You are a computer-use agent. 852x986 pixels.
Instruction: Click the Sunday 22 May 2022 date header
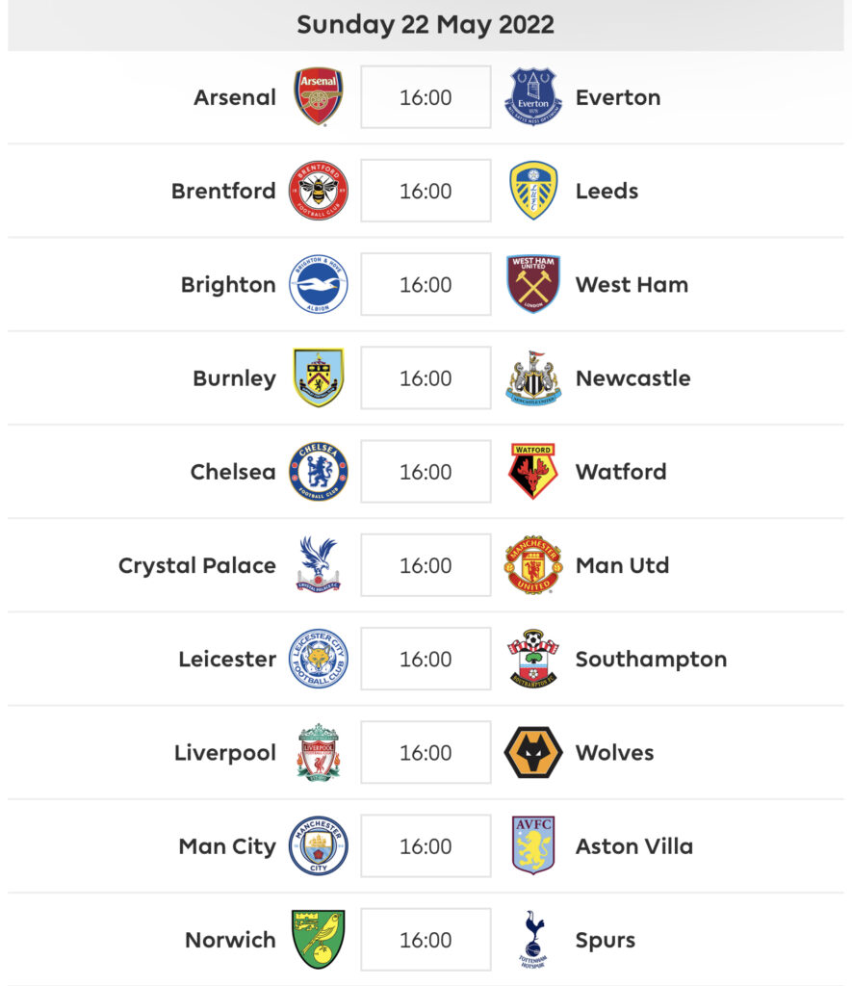pos(426,25)
